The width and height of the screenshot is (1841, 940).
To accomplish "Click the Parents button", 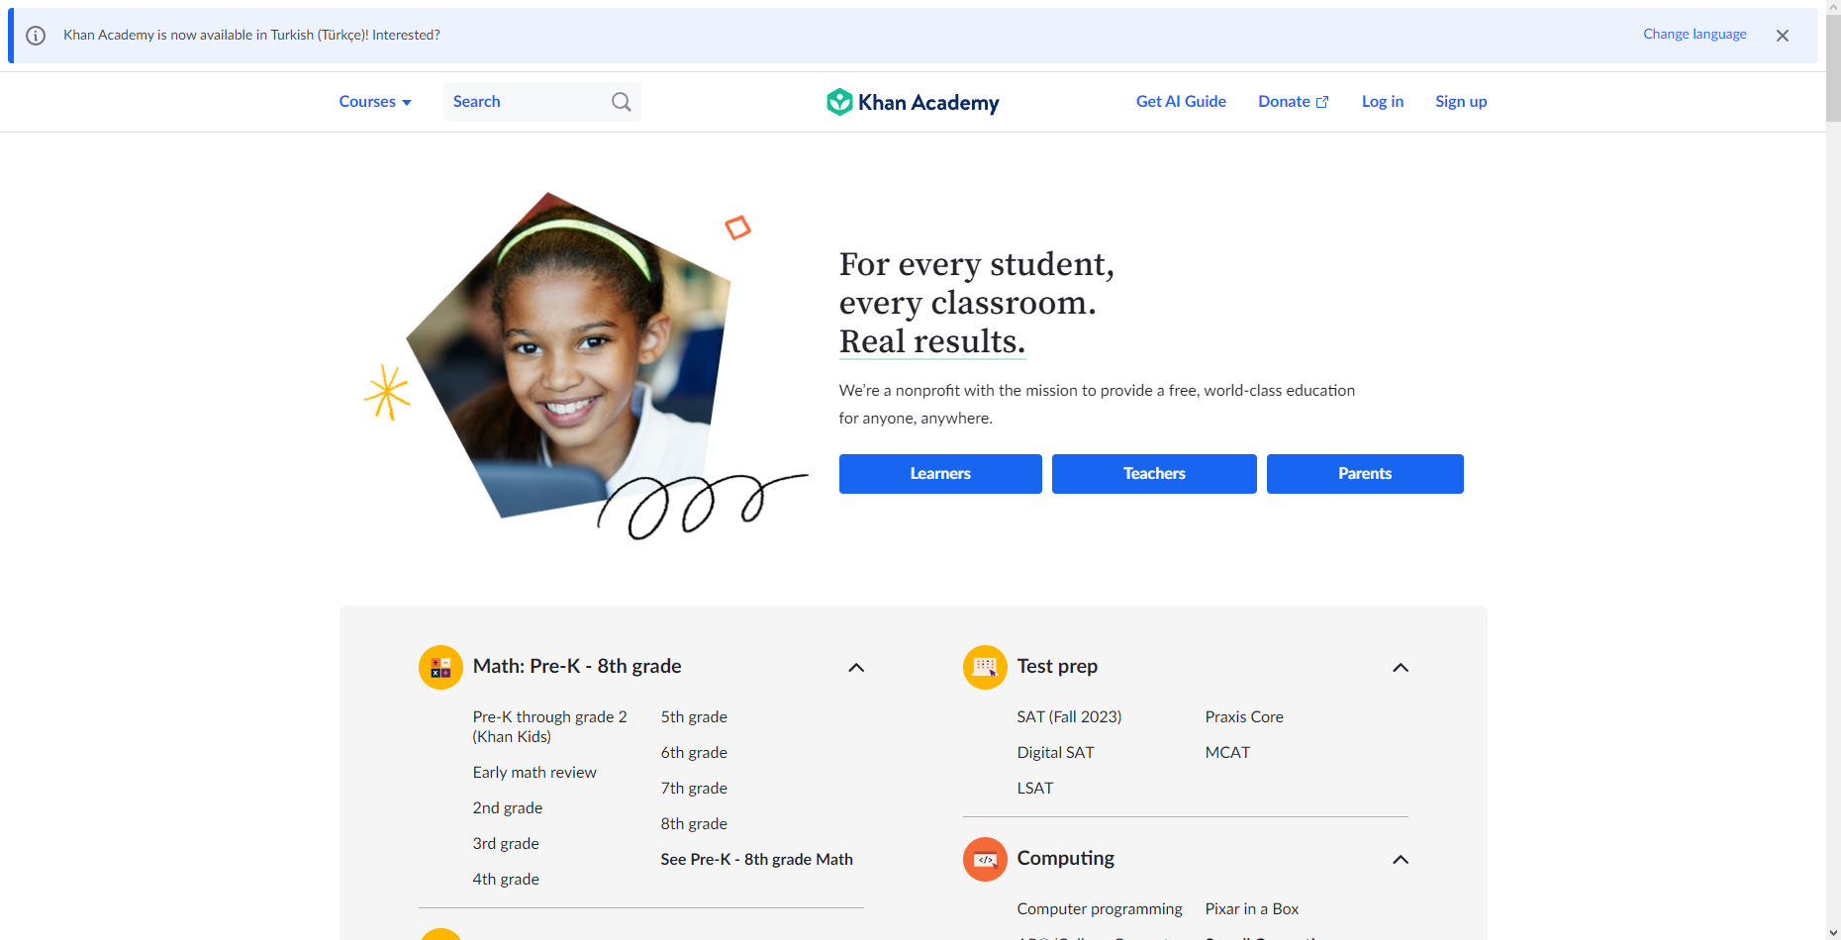I will point(1365,474).
